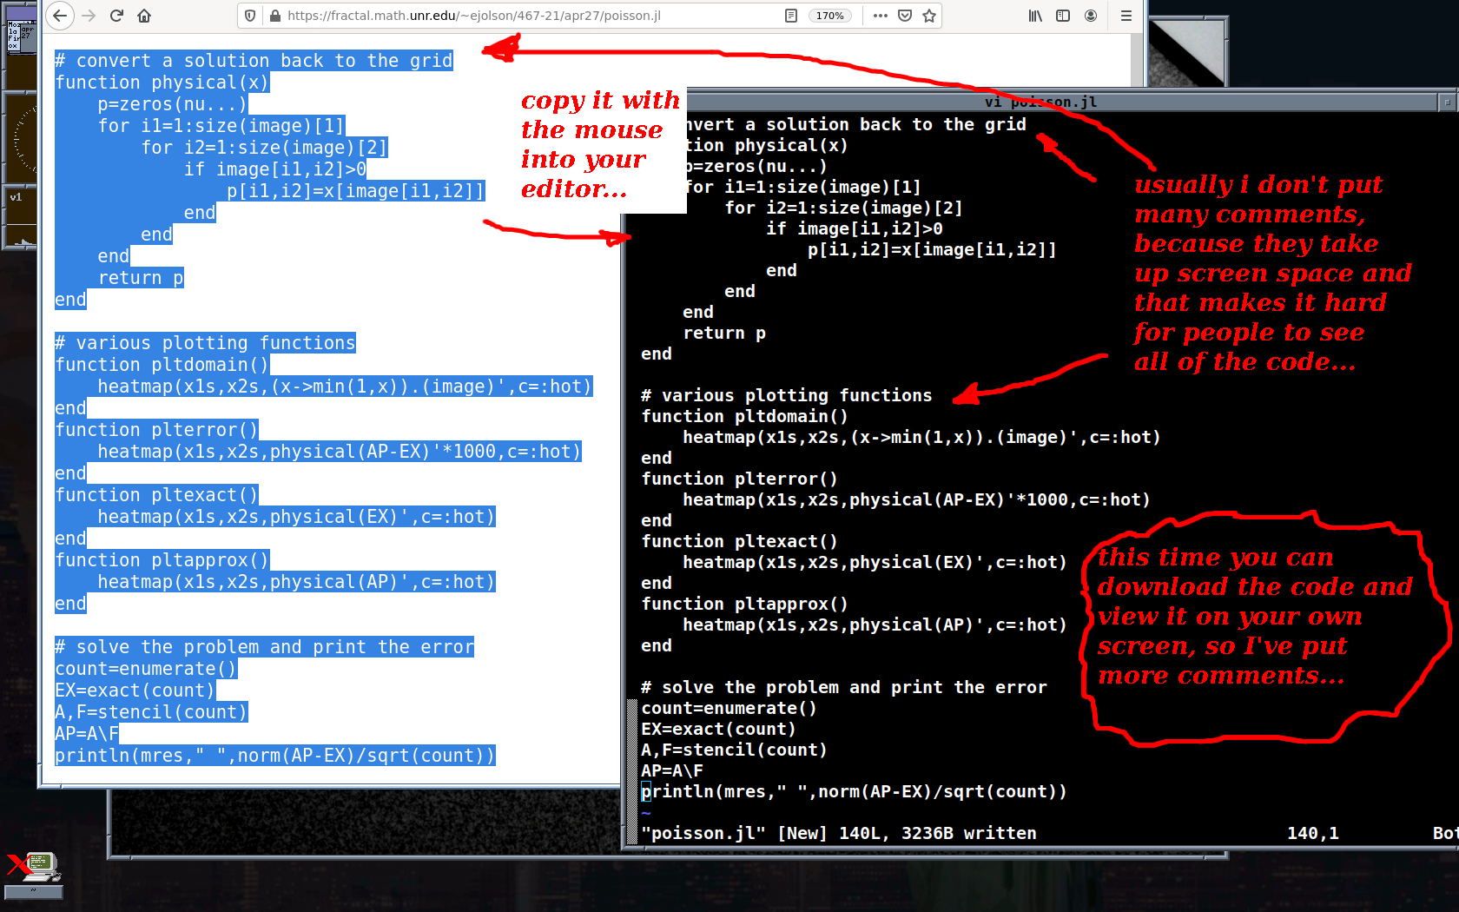Viewport: 1459px width, 912px height.
Task: Show site security padlock info
Action: (x=275, y=16)
